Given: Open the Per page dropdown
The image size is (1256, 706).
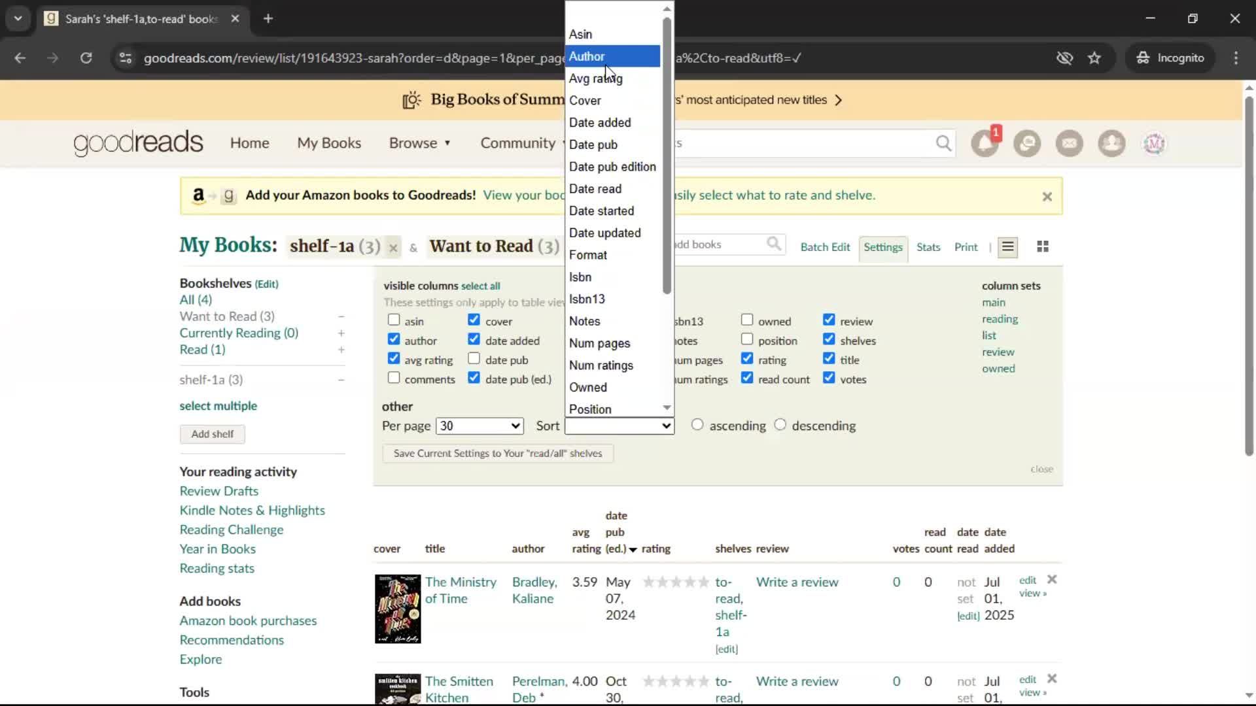Looking at the screenshot, I should pyautogui.click(x=480, y=426).
